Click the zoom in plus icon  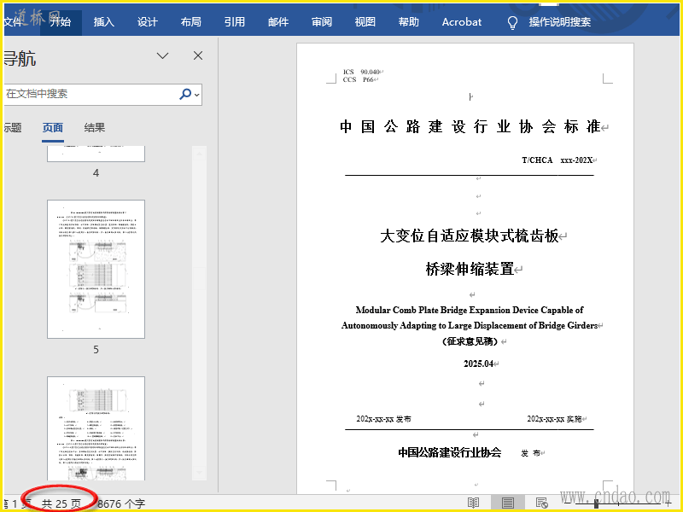(668, 503)
